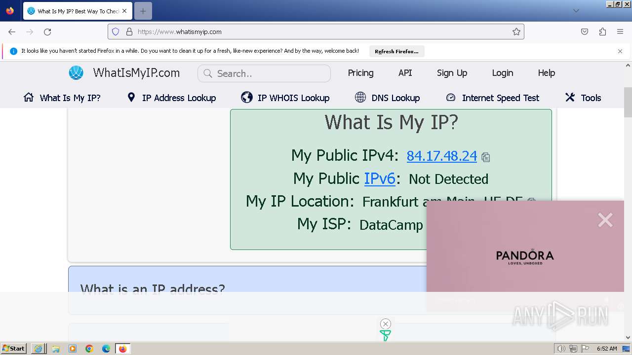Launch Internet Explorer from taskbar
The image size is (632, 355).
click(39, 349)
